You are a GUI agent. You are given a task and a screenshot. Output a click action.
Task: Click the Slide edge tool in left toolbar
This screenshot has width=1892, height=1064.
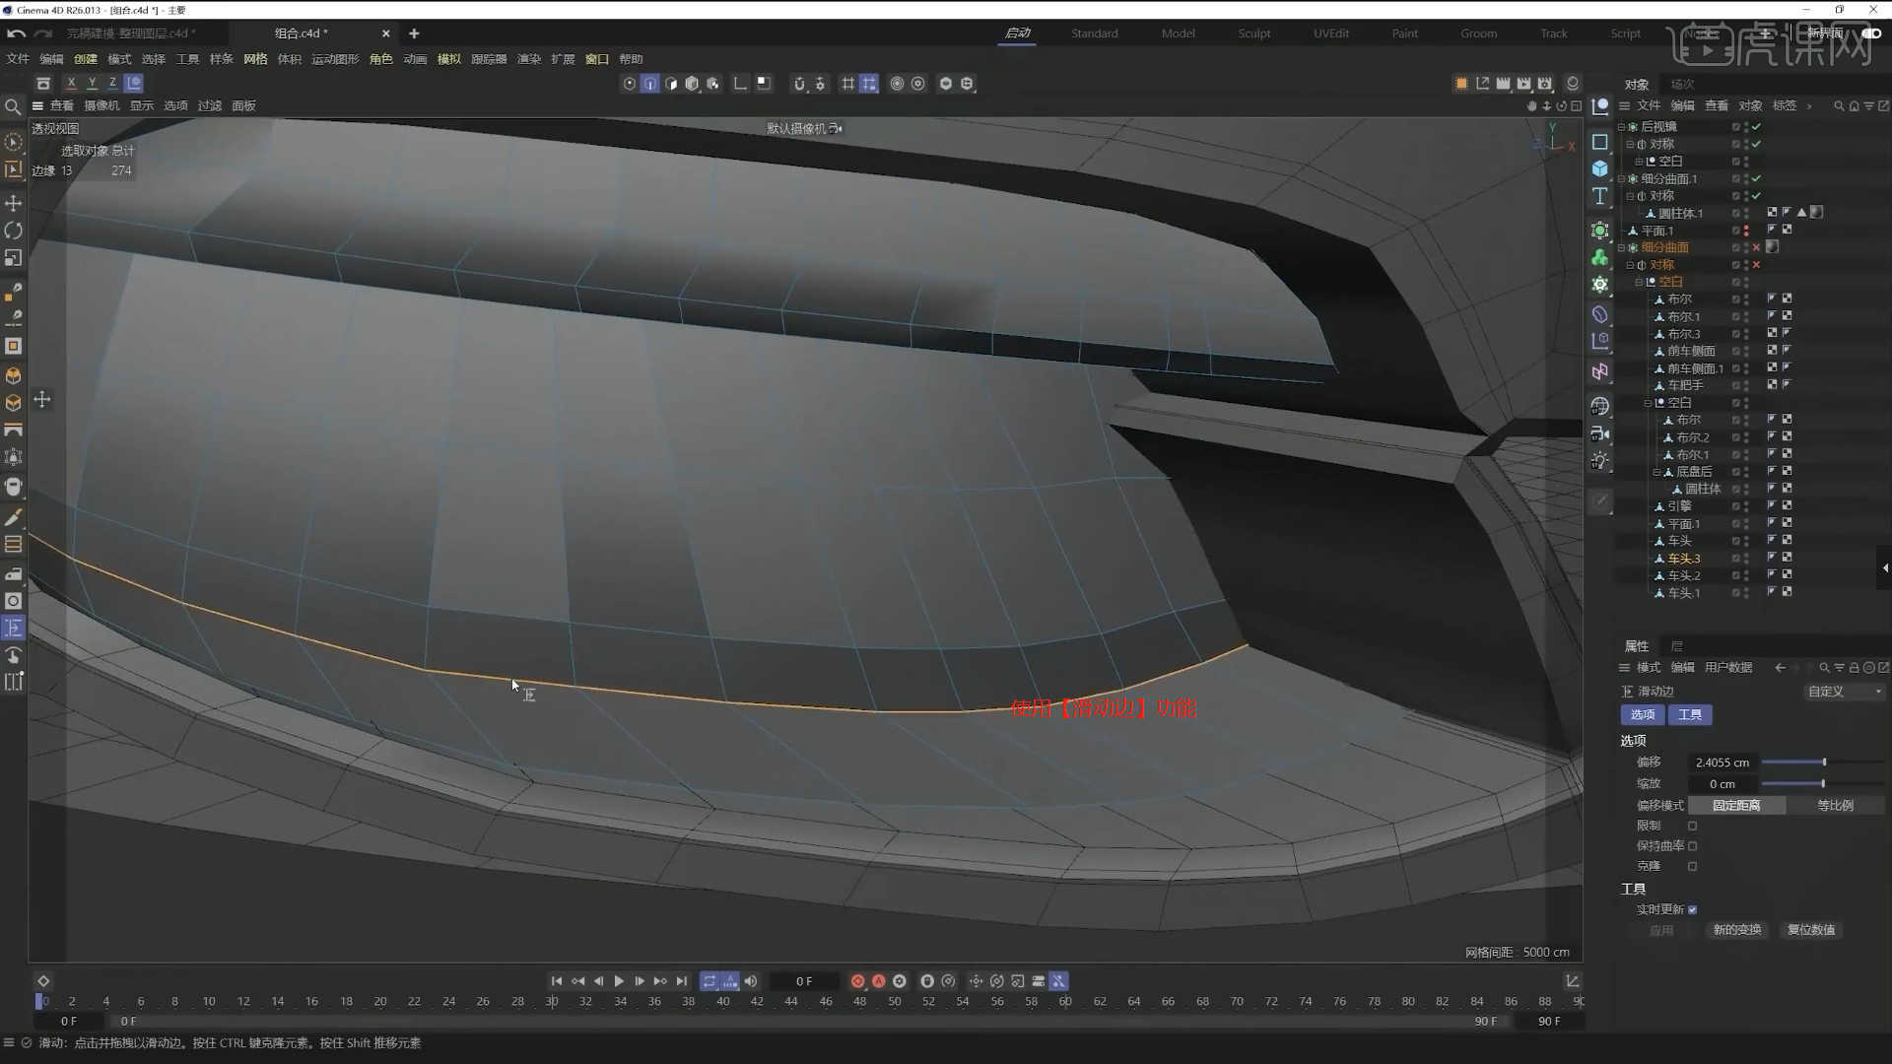(x=14, y=628)
